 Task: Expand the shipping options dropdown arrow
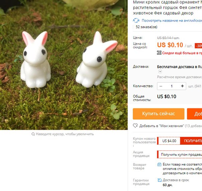(x=160, y=71)
